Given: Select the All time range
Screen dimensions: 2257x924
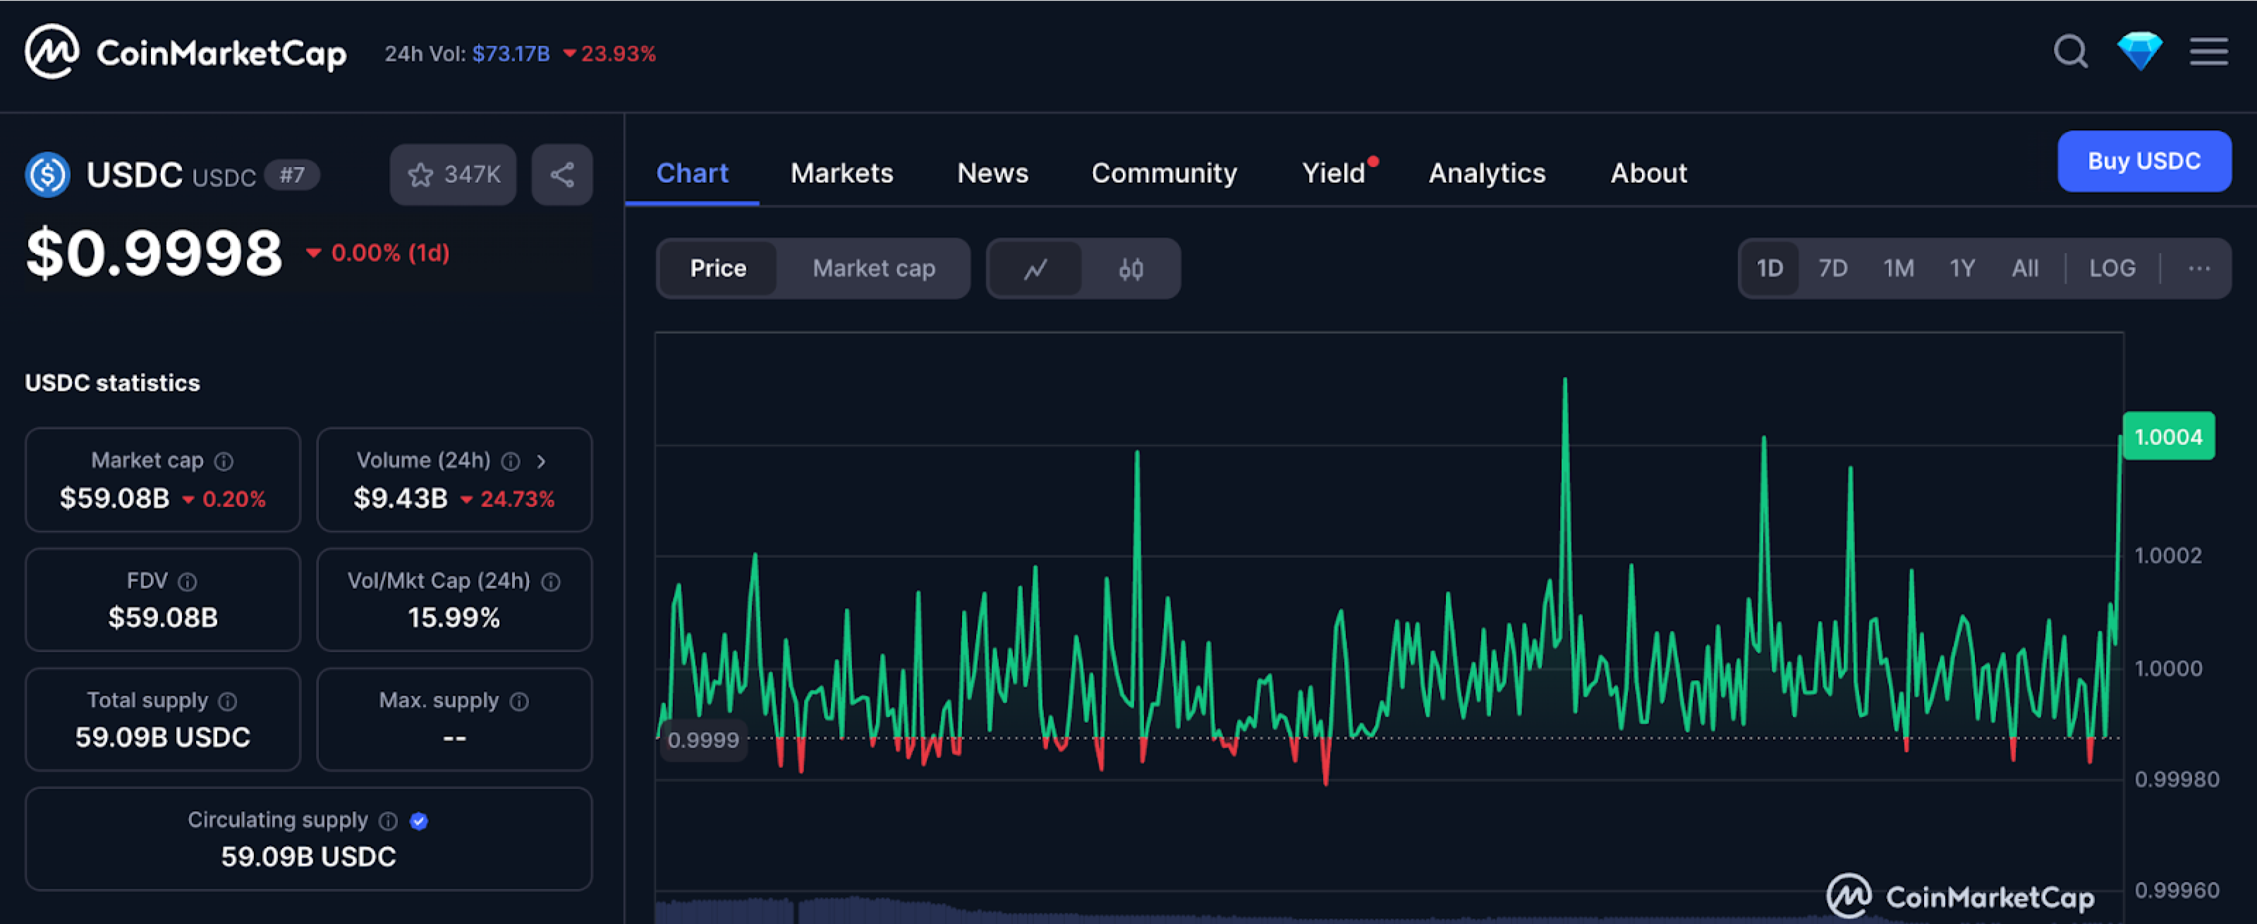Looking at the screenshot, I should pos(2025,268).
